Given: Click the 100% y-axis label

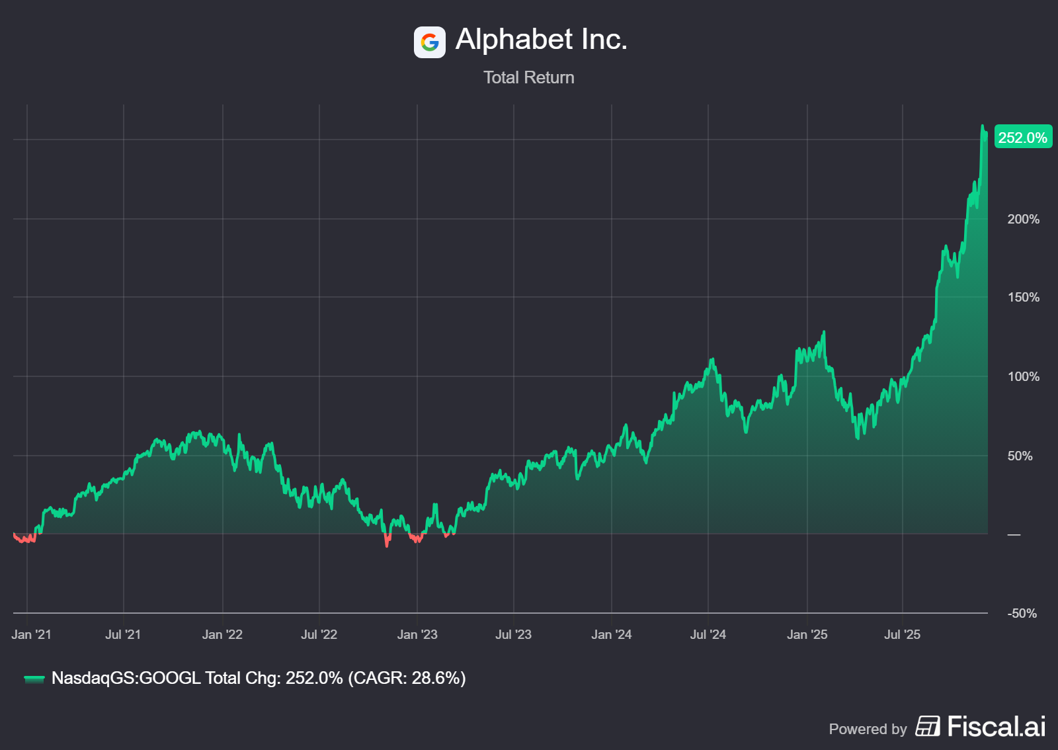Looking at the screenshot, I should 1023,376.
